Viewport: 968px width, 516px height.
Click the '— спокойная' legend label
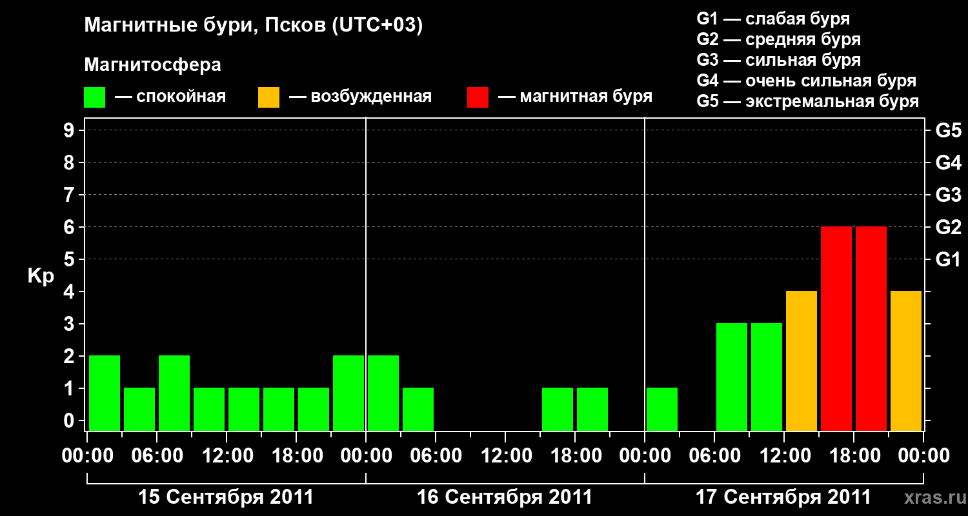[x=170, y=97]
